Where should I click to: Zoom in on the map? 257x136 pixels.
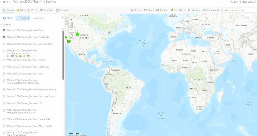(71, 20)
